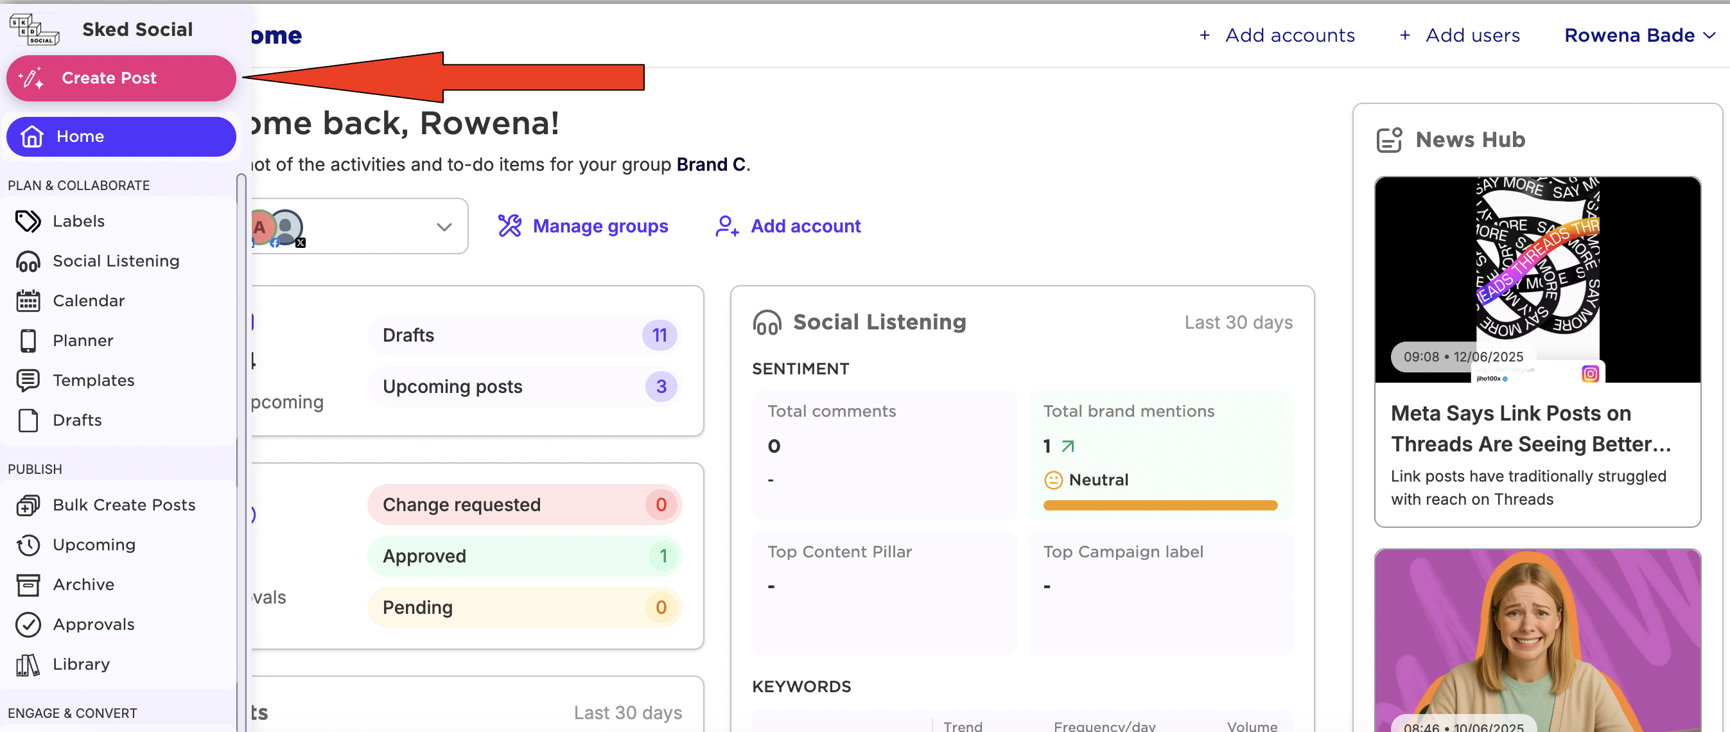Click the Total brand mentions card
Screen dimensions: 1730x732
point(1160,455)
